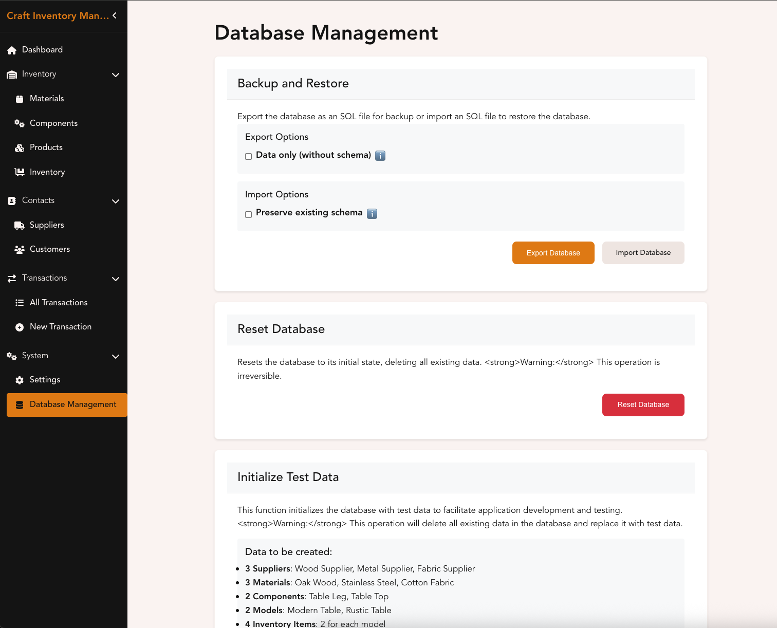Image resolution: width=777 pixels, height=628 pixels.
Task: Collapse sidebar with the top arrow
Action: (x=115, y=15)
